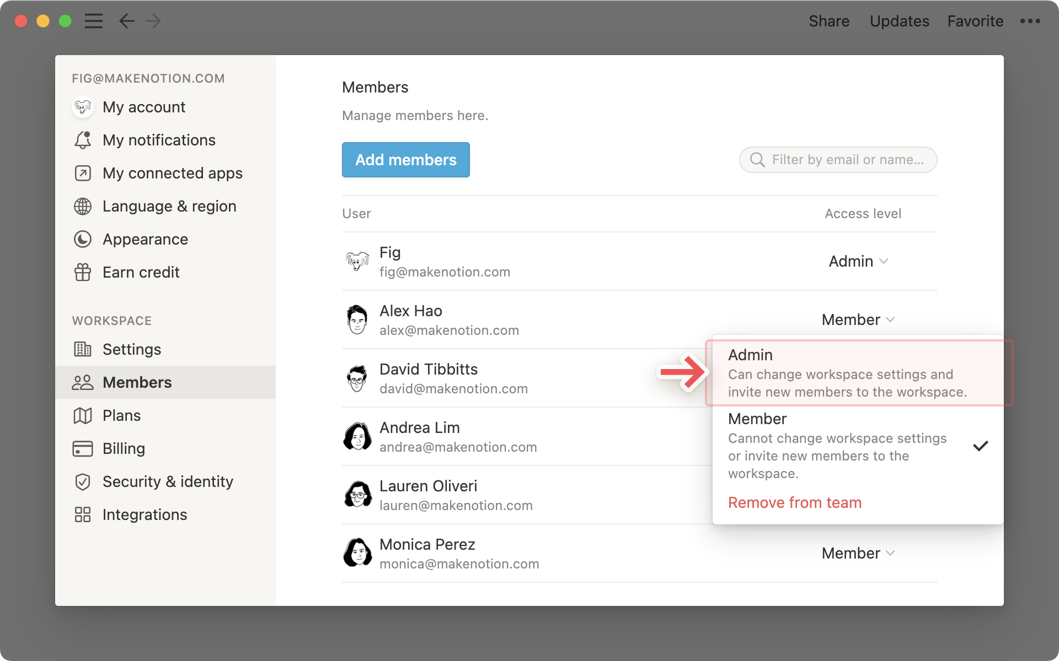Expand Fig's Admin access level dropdown
Screen dimensions: 1059x661
858,261
